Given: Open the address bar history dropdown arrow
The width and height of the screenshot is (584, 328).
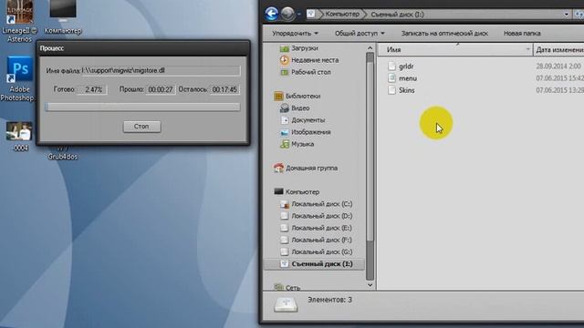Looking at the screenshot, I should click(566, 15).
